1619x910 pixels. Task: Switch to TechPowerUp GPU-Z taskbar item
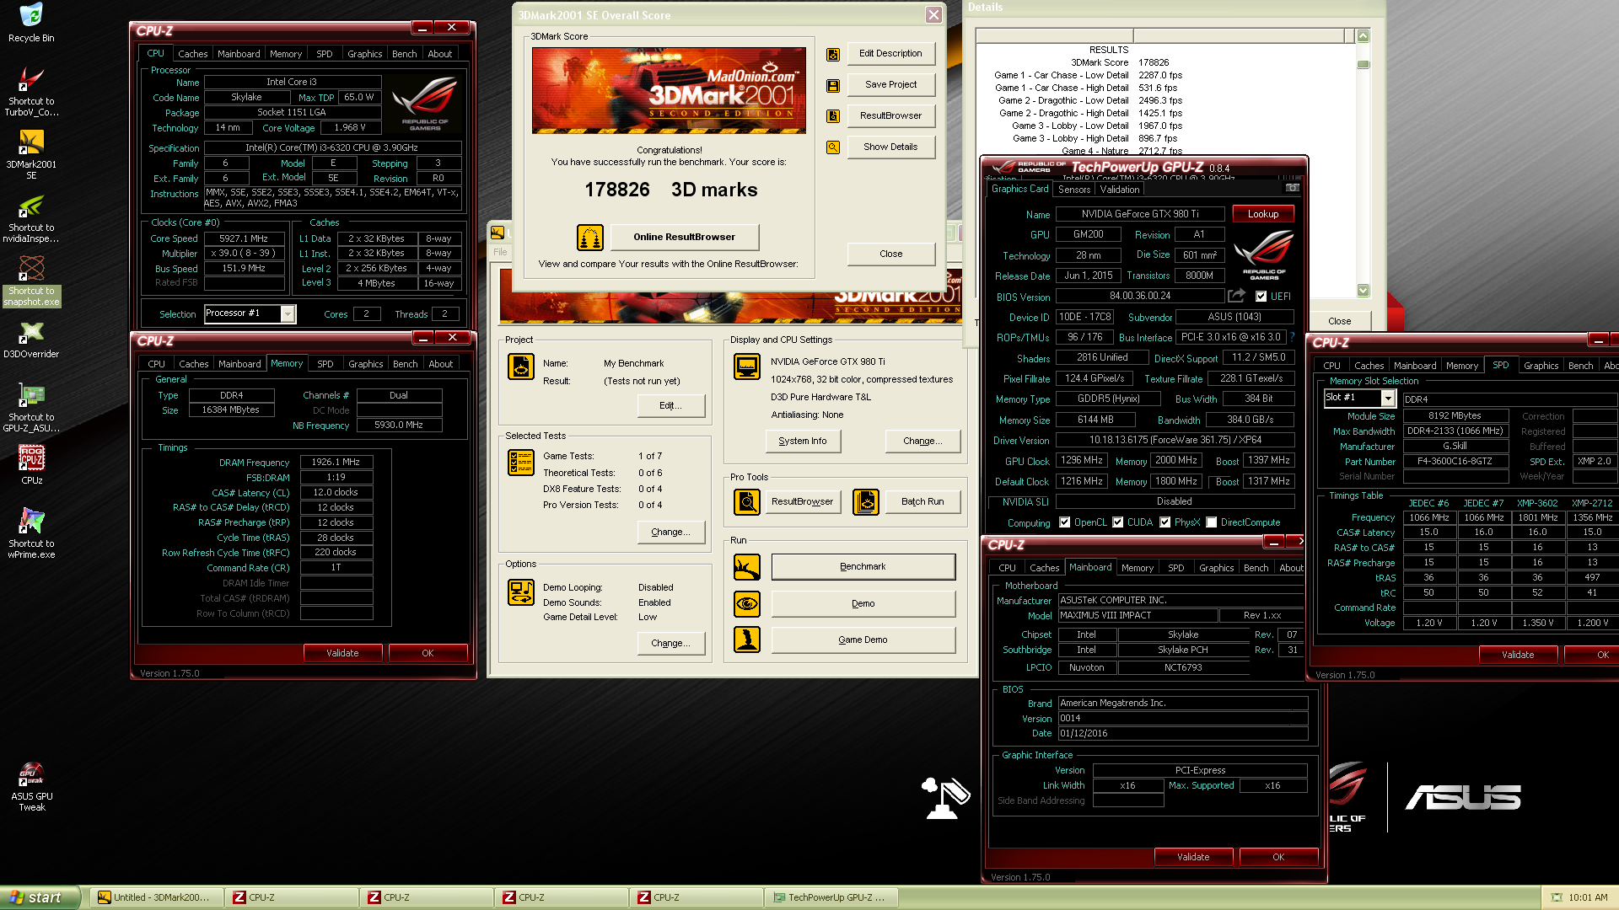[x=831, y=897]
